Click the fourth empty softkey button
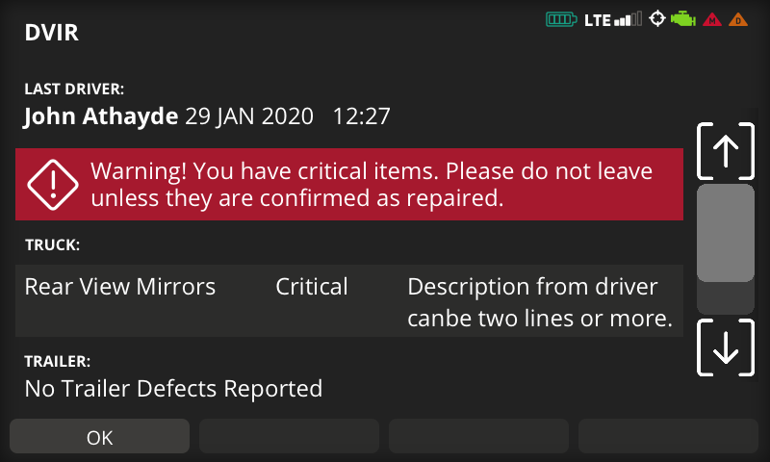Viewport: 770px width, 462px height. 668,437
